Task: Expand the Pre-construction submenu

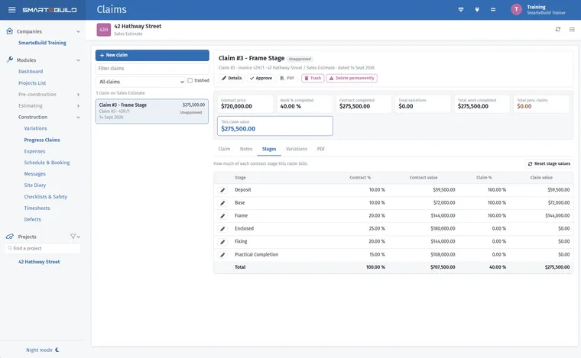Action: coord(78,95)
